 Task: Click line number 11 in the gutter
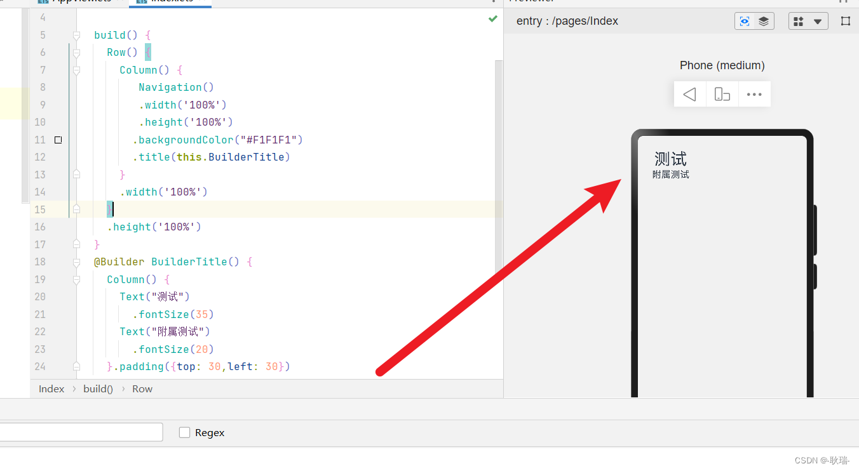tap(40, 140)
